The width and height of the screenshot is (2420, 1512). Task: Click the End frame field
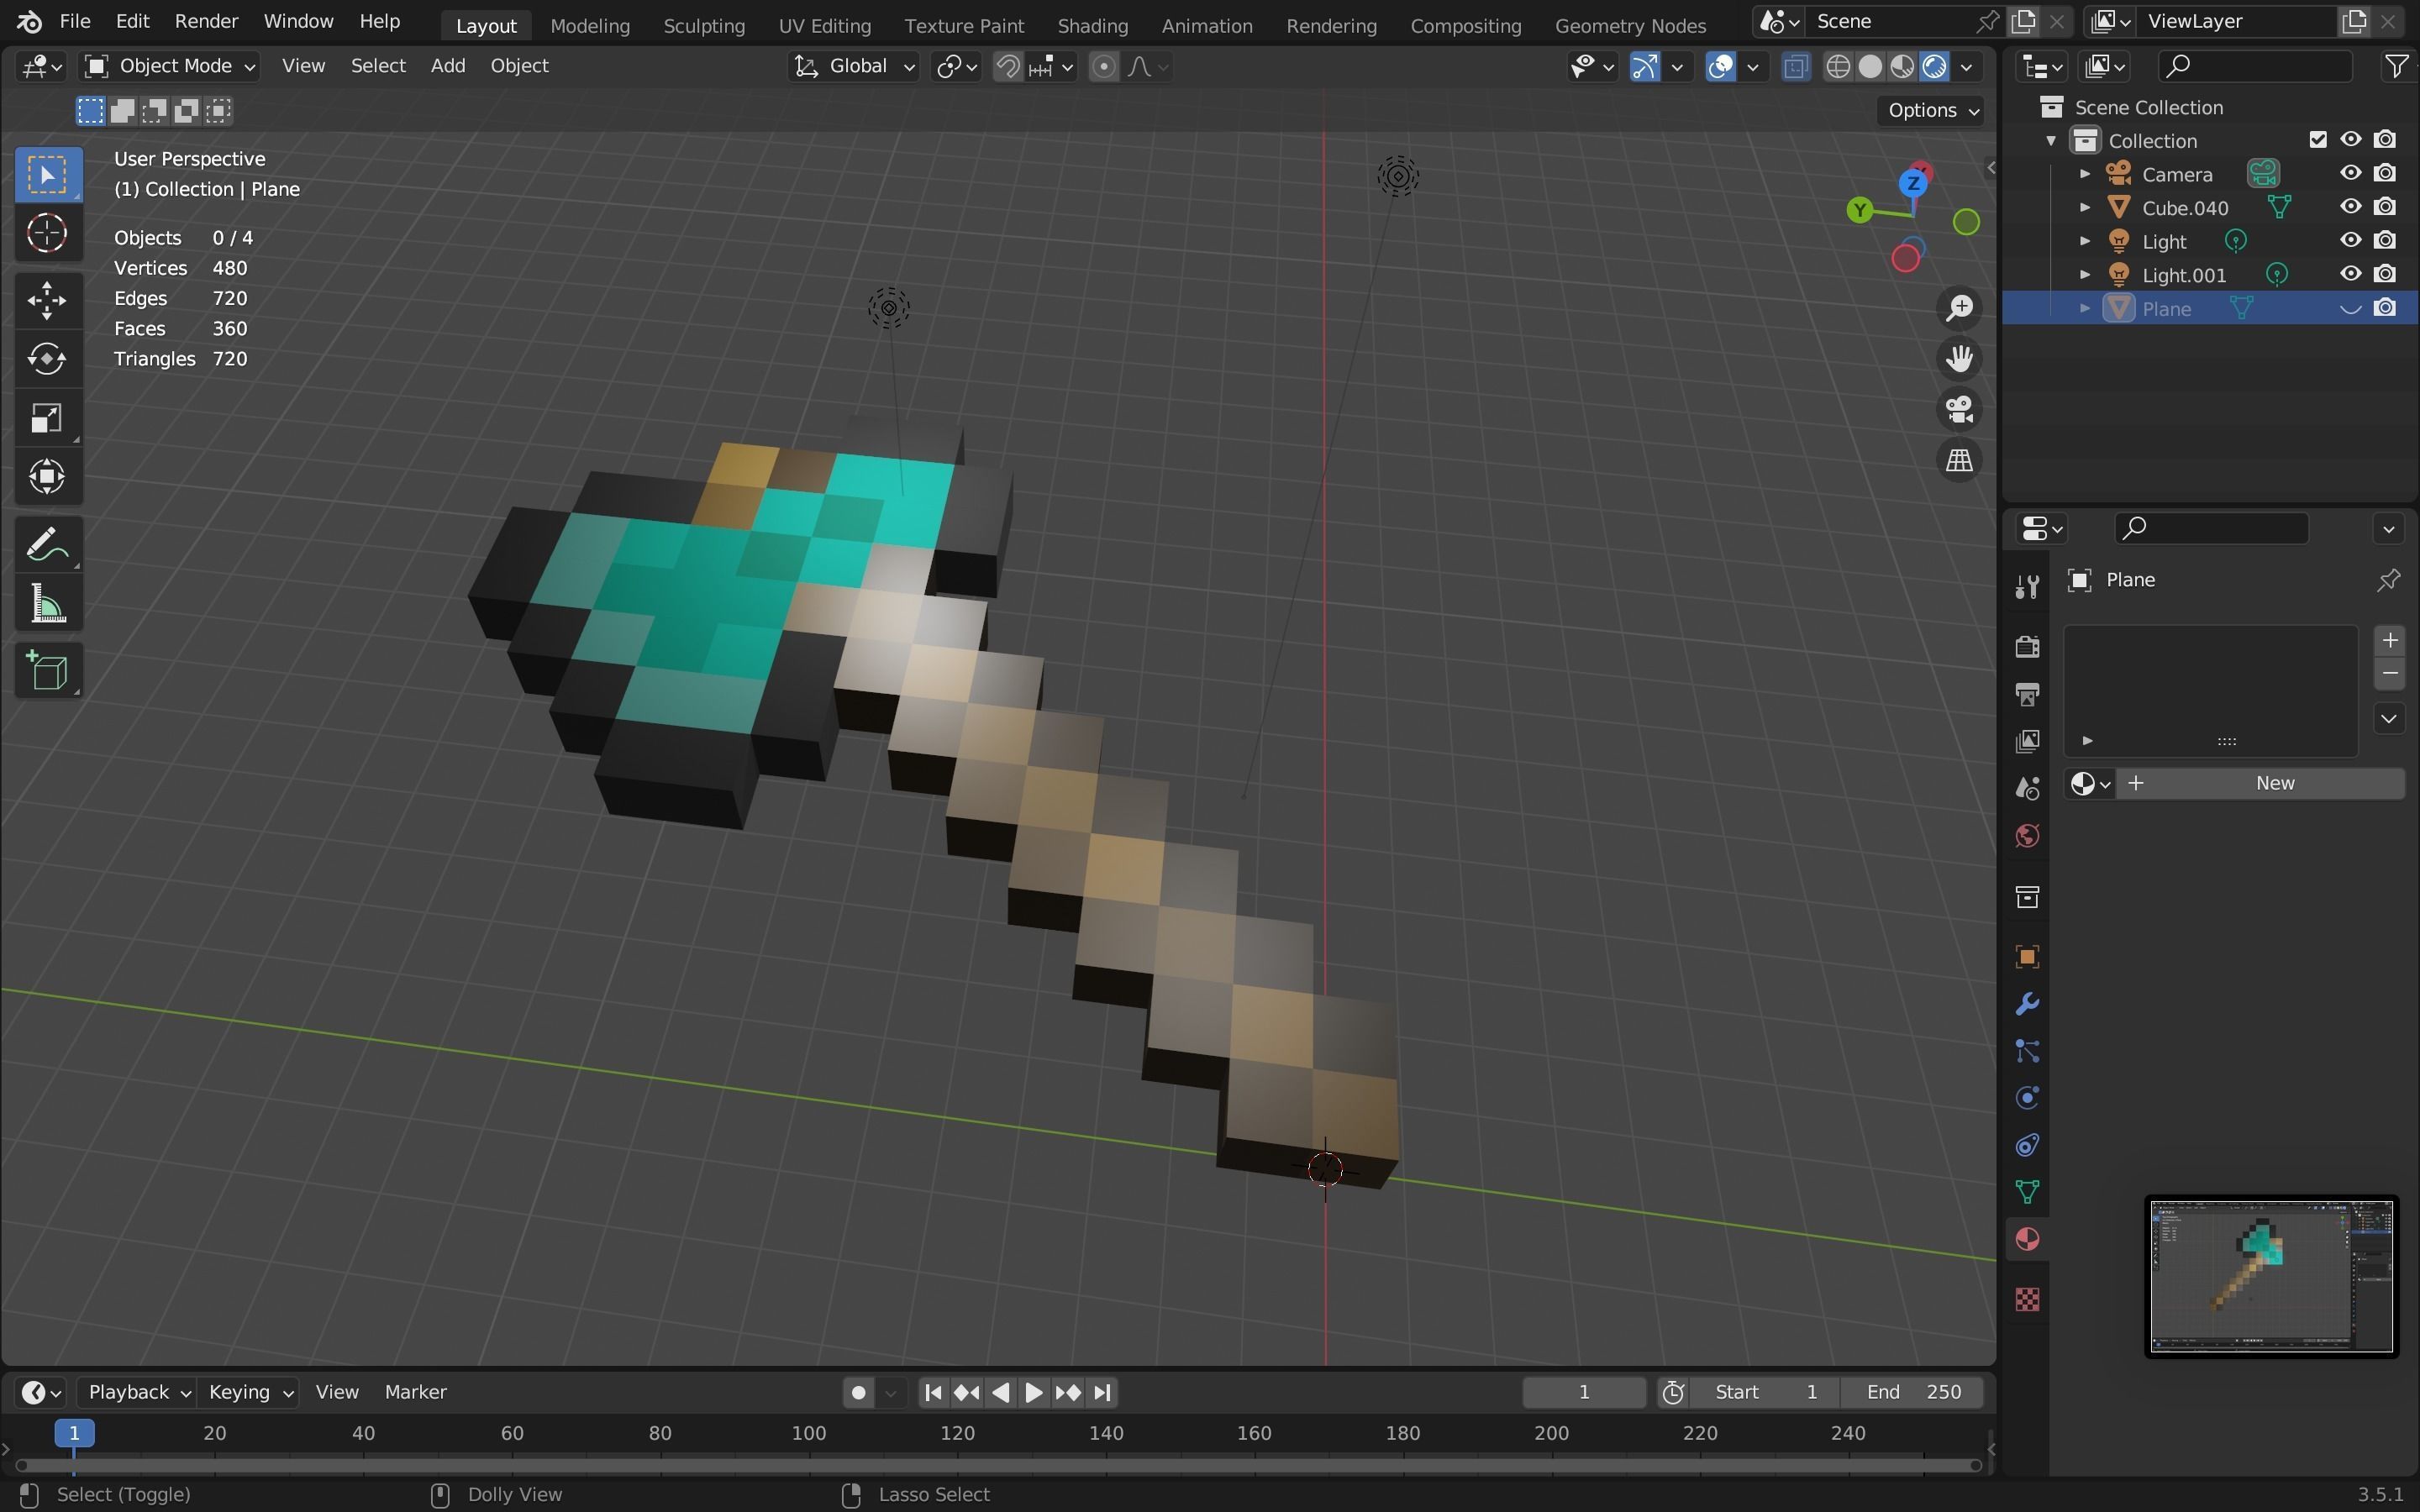click(1913, 1392)
